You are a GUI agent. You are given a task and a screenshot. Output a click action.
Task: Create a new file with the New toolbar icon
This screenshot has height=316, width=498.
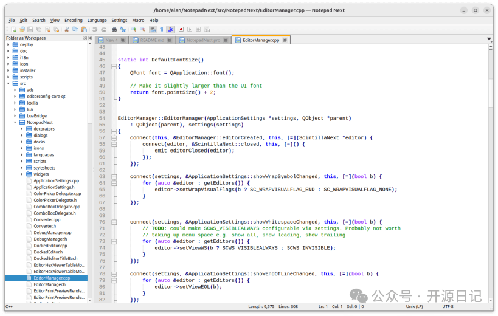[x=13, y=30]
